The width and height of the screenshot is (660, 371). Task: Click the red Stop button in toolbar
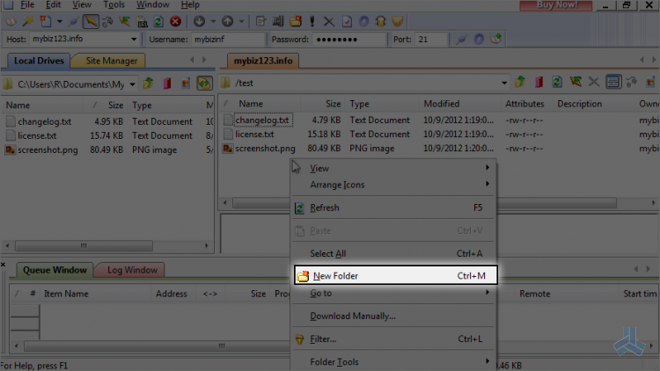[175, 21]
